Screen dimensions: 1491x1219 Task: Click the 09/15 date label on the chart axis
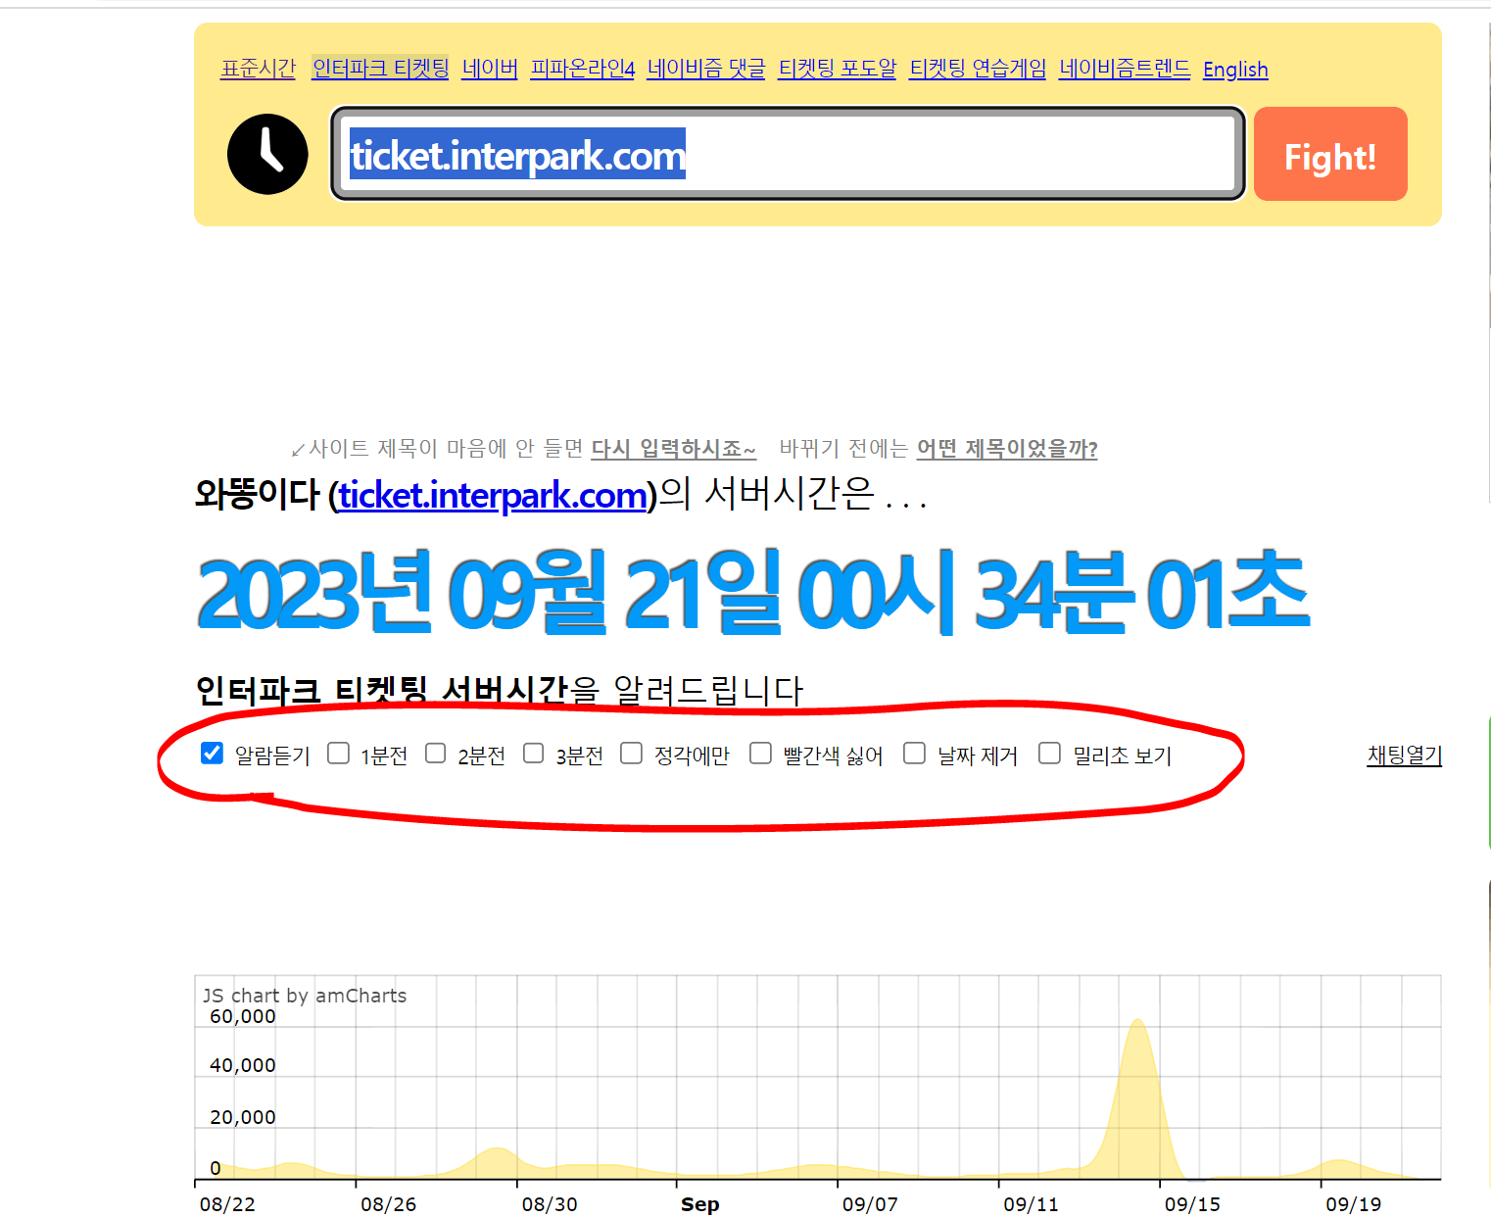pos(1192,1204)
